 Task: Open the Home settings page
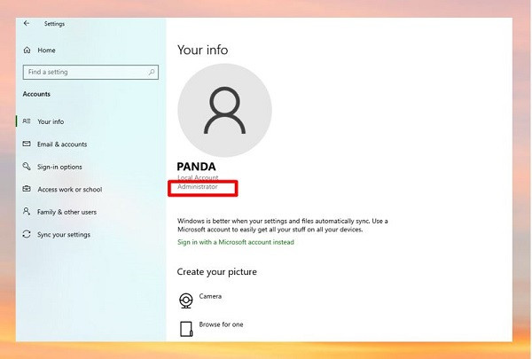[46, 51]
